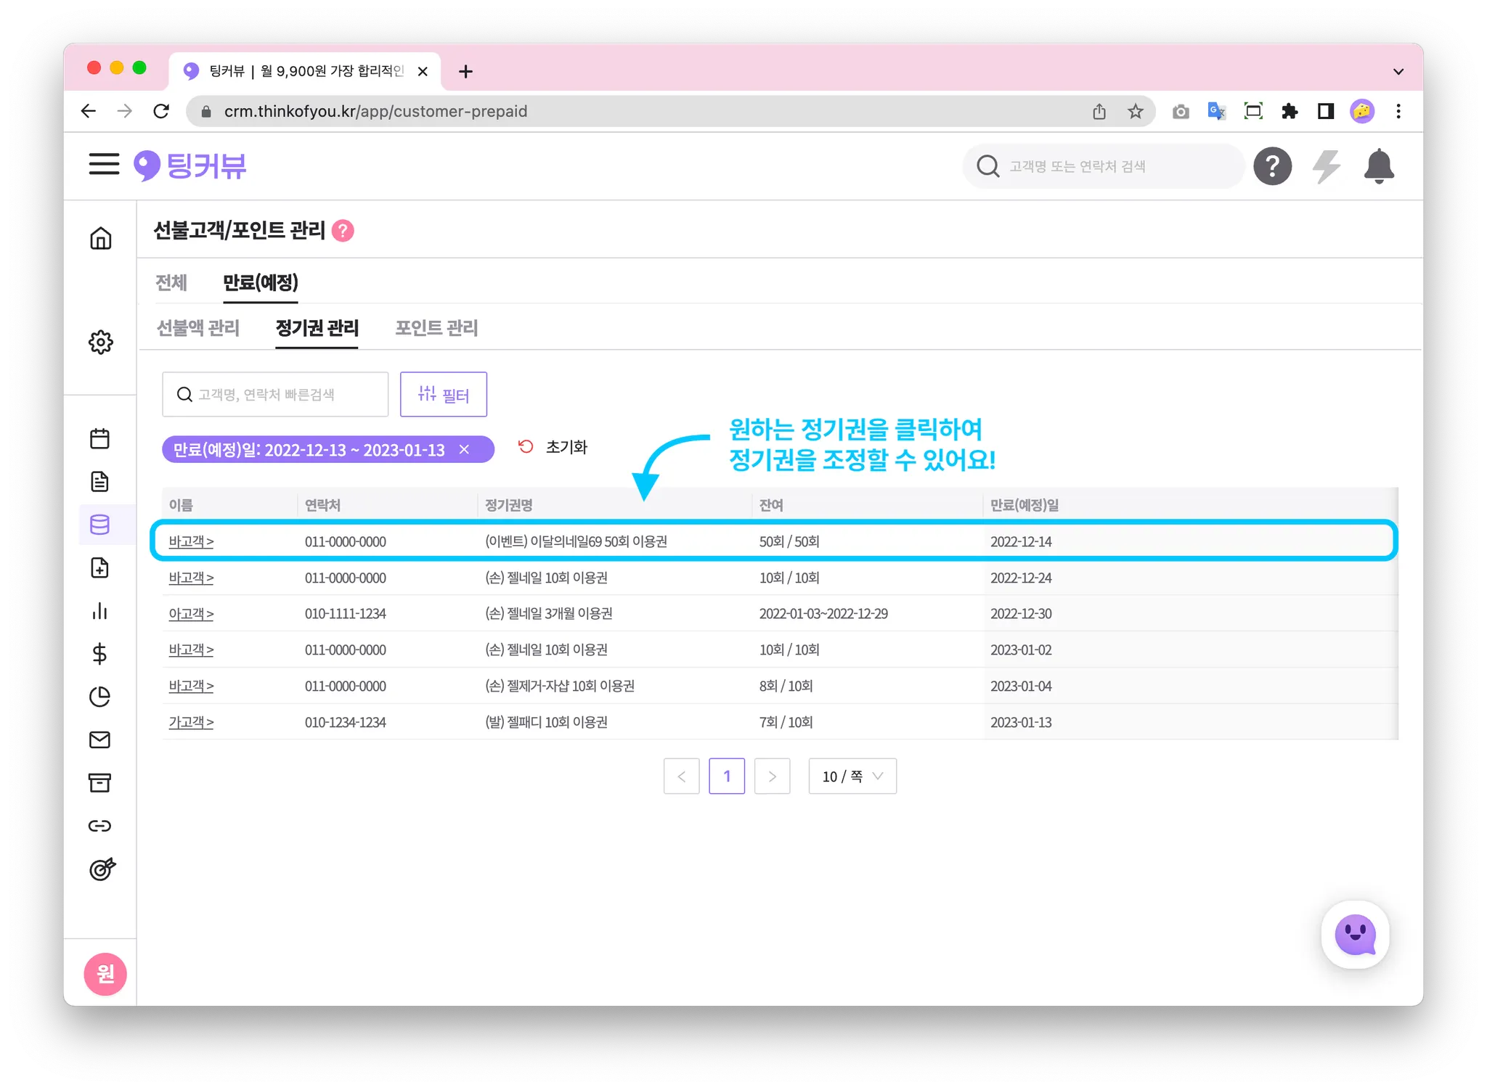Open the hamburger menu
Viewport: 1487px width, 1090px height.
tap(104, 165)
